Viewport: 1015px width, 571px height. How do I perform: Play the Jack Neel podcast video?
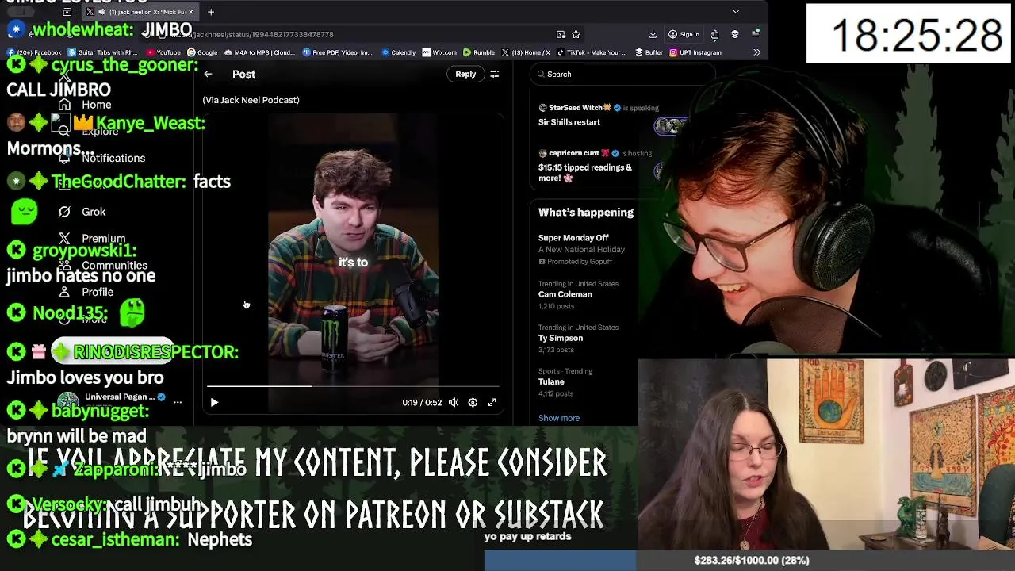pos(214,403)
